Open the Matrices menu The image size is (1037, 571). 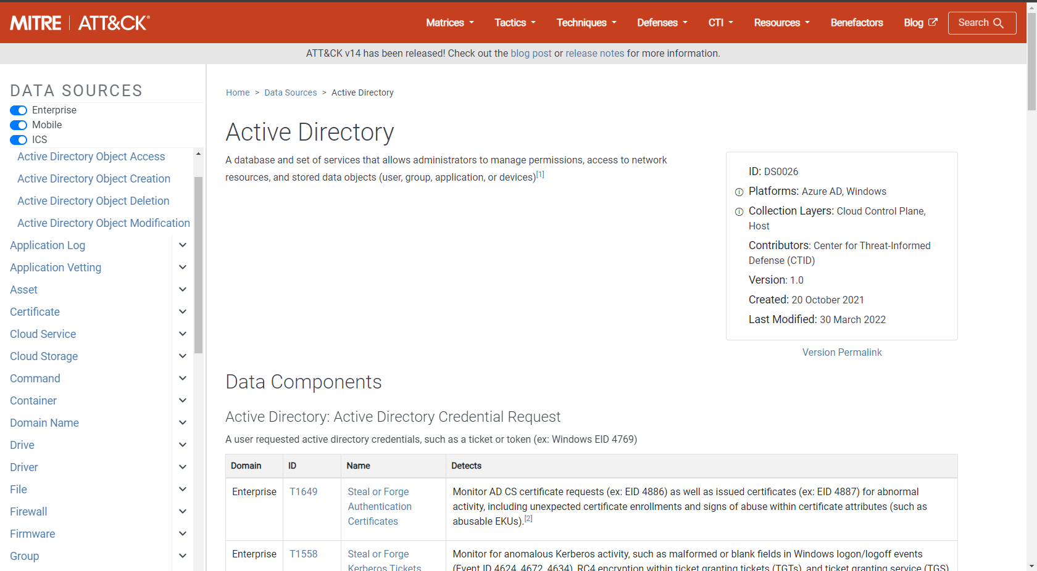450,23
